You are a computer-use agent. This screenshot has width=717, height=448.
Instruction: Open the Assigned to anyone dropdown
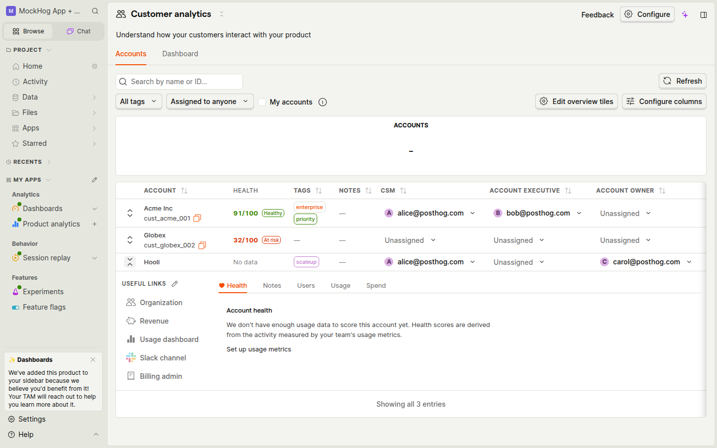(210, 102)
